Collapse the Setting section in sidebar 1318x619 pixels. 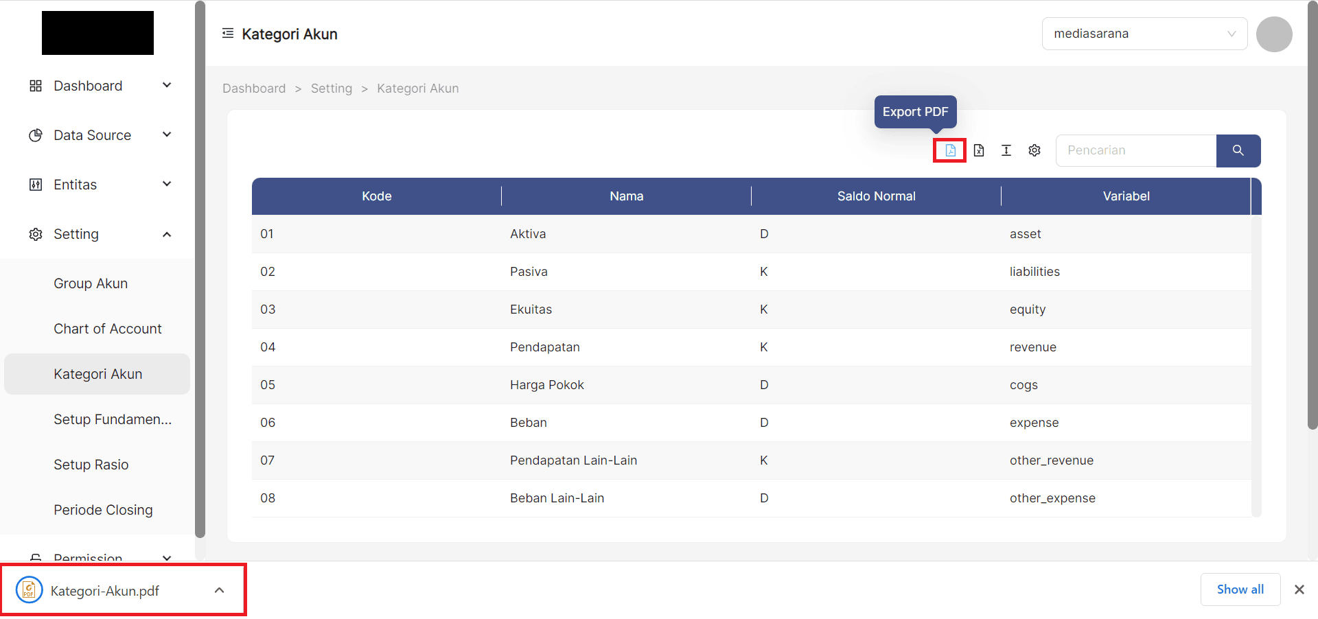[167, 234]
